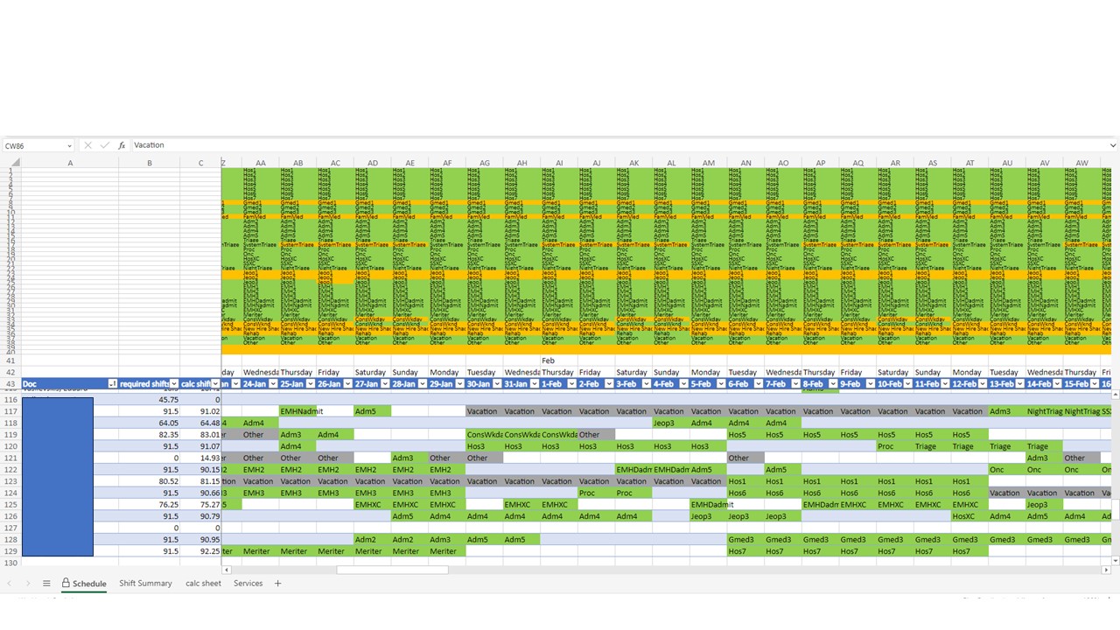Open the Services sheet tab

click(248, 584)
